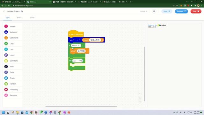Image resolution: width=204 pixels, height=115 pixels.
Task: Reload the browser page
Action: tap(9, 6)
